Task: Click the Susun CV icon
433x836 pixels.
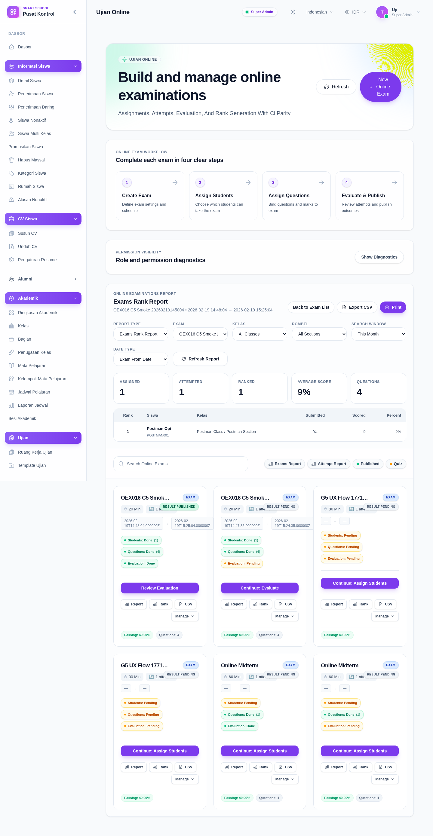Action: (x=11, y=234)
